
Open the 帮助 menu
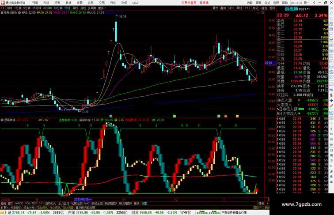[x=285, y=3]
